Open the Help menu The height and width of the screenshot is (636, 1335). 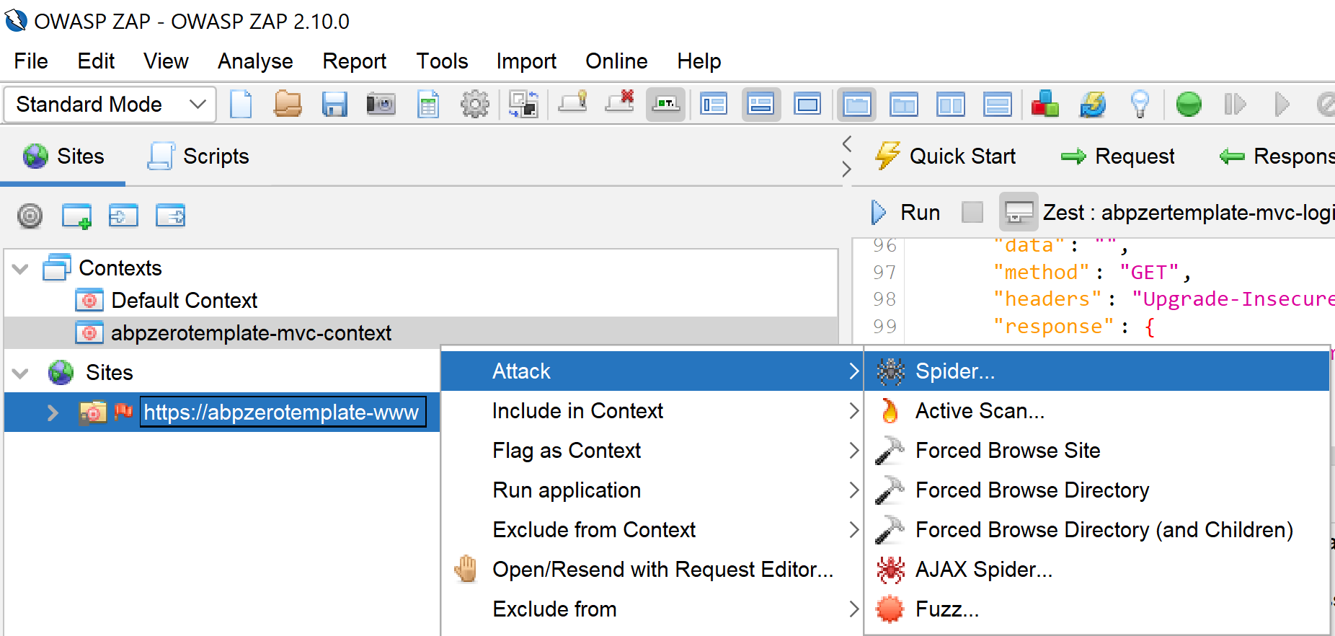coord(698,61)
